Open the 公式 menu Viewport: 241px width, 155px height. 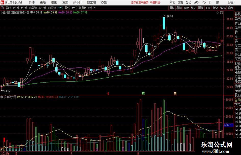188,3
